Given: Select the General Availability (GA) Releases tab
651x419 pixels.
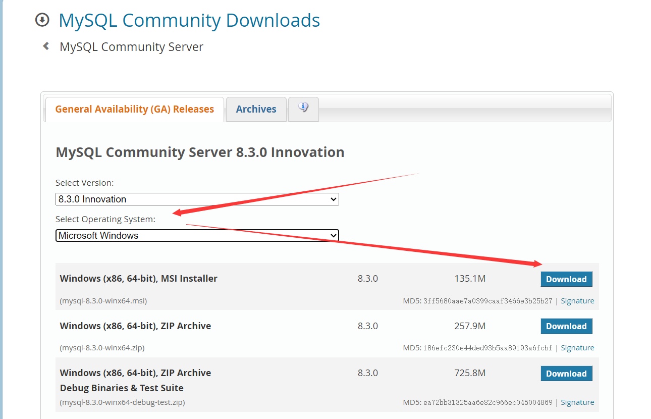Looking at the screenshot, I should coord(135,109).
